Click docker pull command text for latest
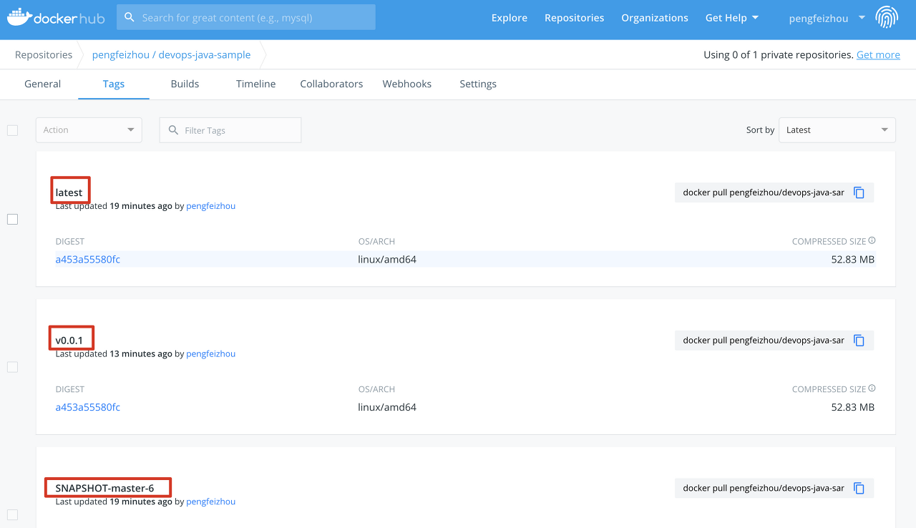916x528 pixels. pyautogui.click(x=764, y=192)
